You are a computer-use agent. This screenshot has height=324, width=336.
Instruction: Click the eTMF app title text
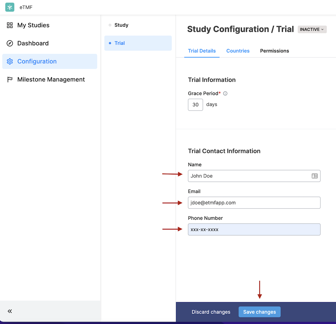(26, 7)
